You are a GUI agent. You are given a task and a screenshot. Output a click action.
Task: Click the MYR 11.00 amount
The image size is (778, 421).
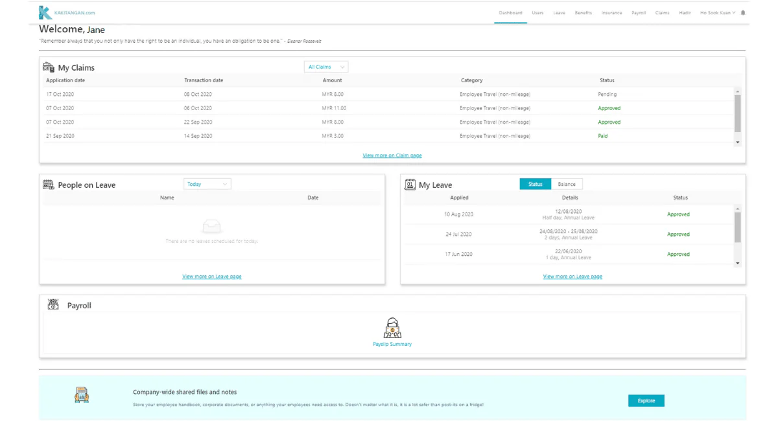tap(335, 108)
